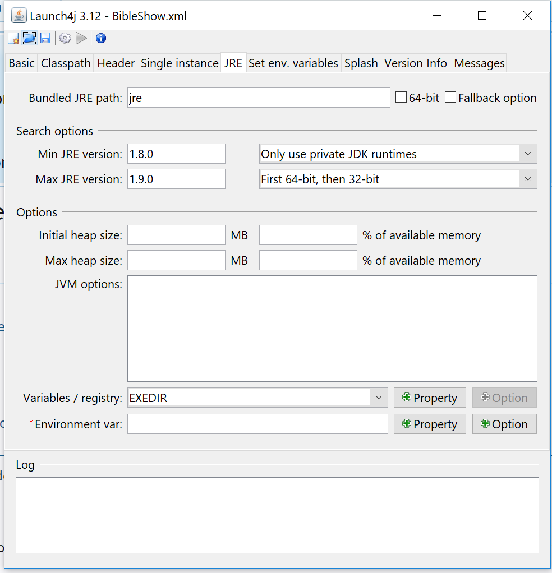Click the Min JRE version field
The width and height of the screenshot is (552, 573).
176,154
